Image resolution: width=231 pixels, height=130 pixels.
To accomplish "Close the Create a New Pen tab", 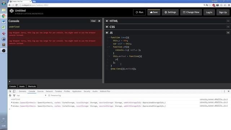I will pyautogui.click(x=30, y=1).
